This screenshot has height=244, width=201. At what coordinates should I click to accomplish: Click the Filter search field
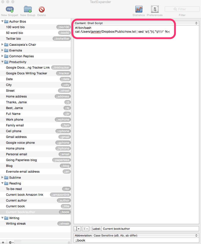tap(182, 9)
